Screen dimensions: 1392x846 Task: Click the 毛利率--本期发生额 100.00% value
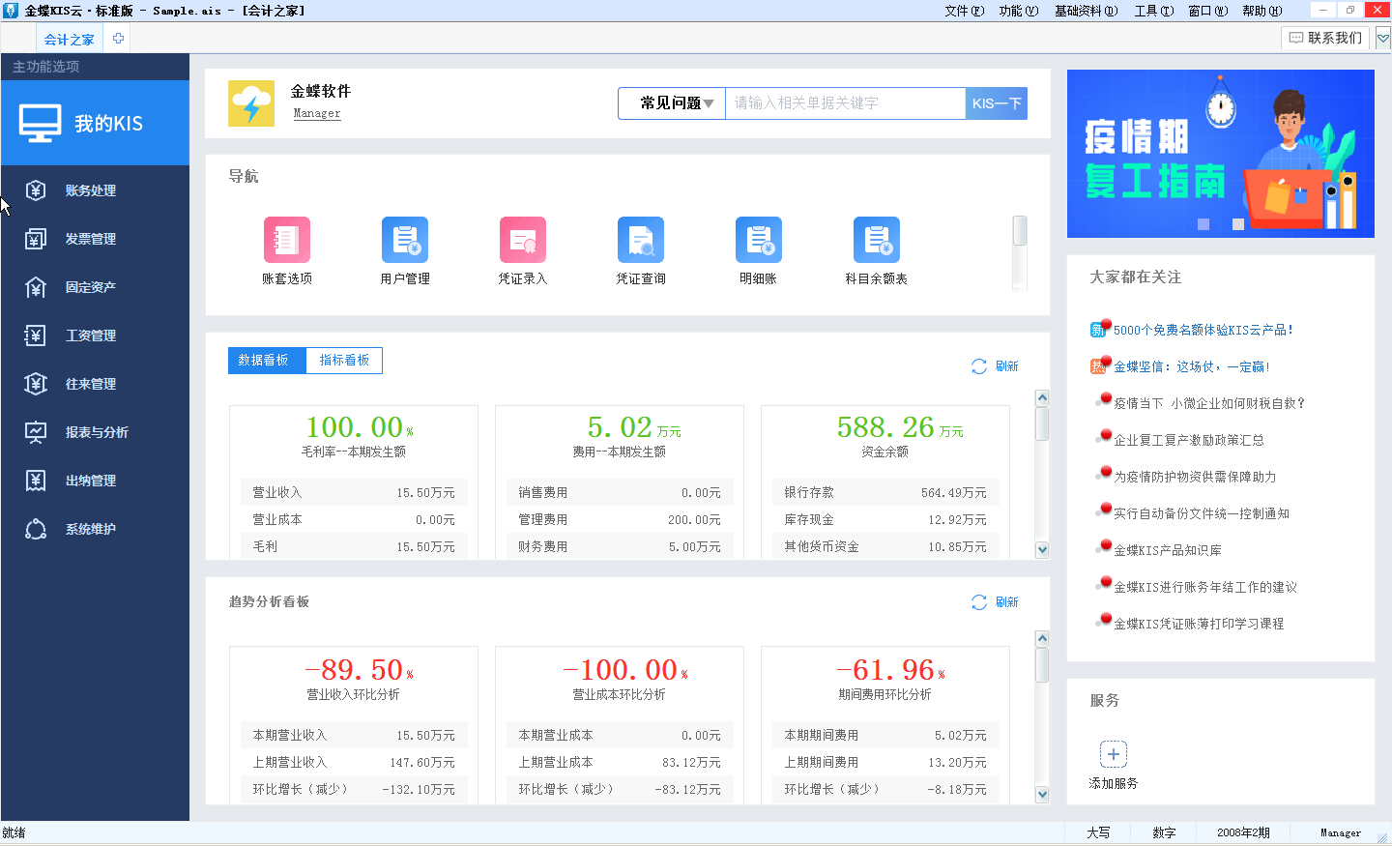point(359,427)
